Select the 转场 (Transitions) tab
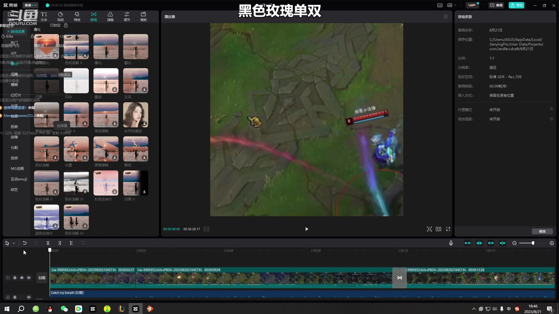 click(x=94, y=17)
